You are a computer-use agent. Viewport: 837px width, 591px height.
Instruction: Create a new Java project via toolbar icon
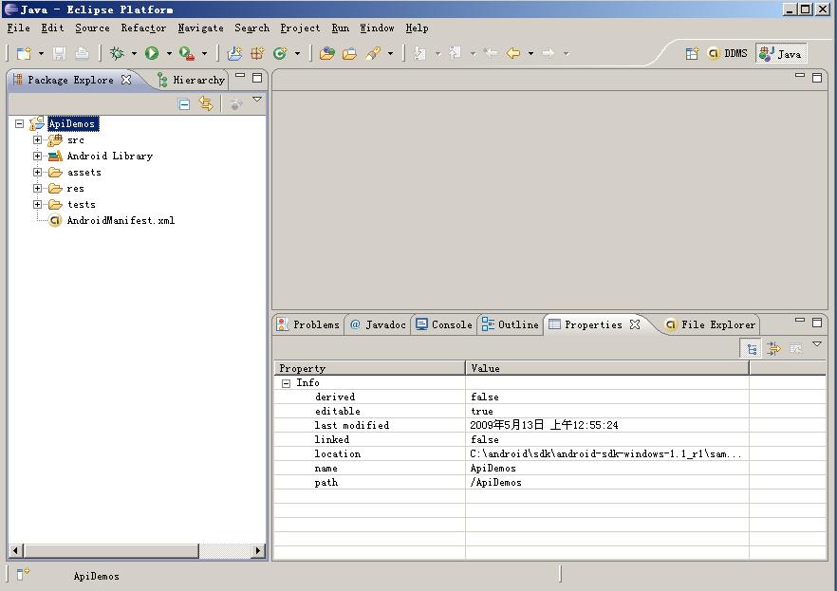(x=234, y=53)
